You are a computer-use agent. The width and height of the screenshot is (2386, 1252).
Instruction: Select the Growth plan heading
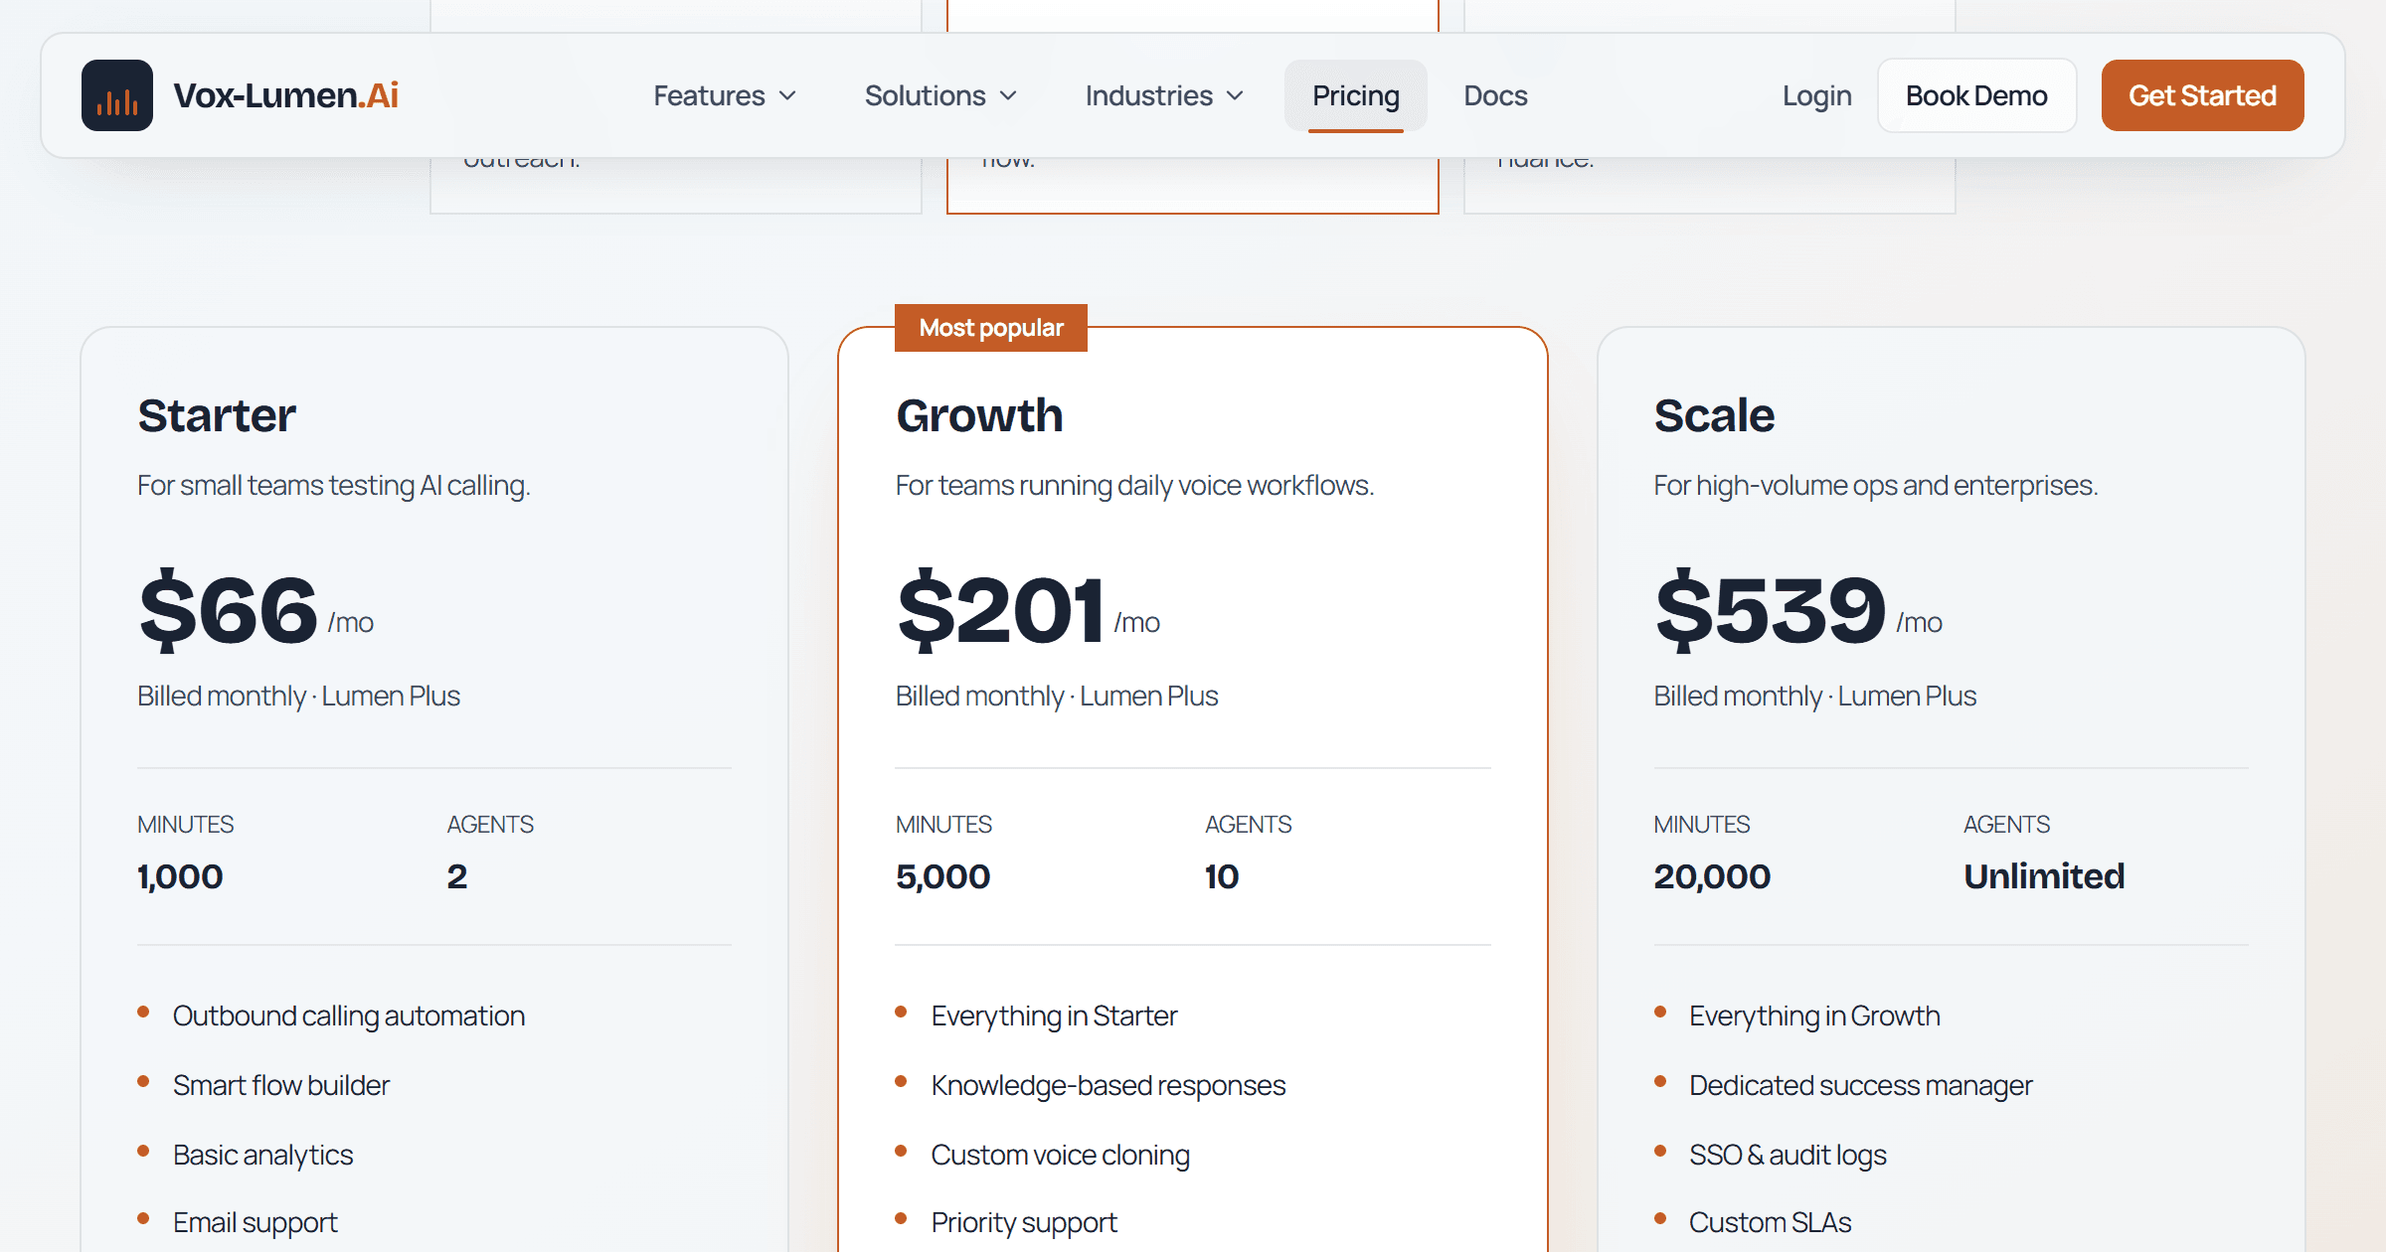(x=979, y=415)
